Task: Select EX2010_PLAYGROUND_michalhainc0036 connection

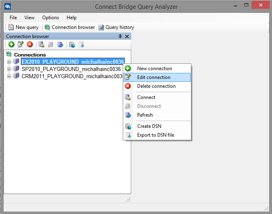Action: pyautogui.click(x=73, y=61)
